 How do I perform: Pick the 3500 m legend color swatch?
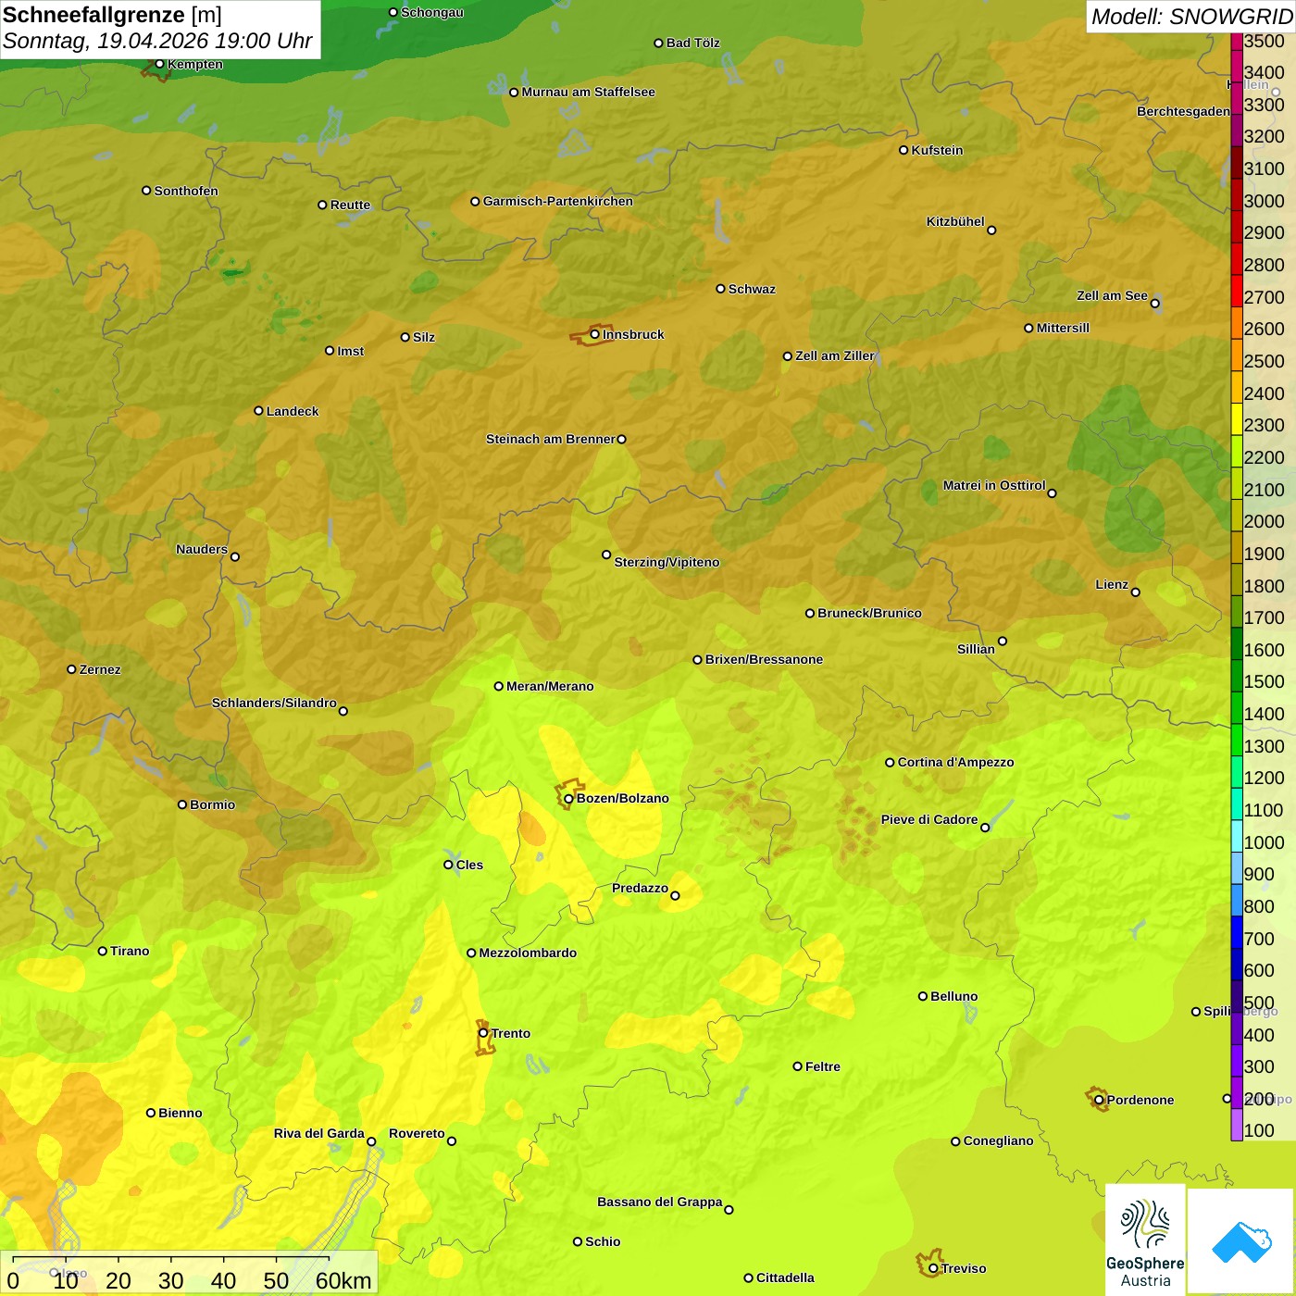click(x=1236, y=41)
